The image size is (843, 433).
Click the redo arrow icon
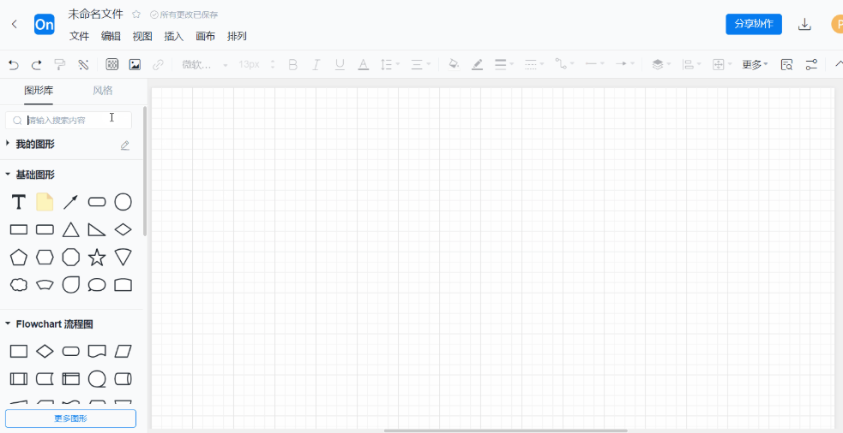pyautogui.click(x=37, y=65)
